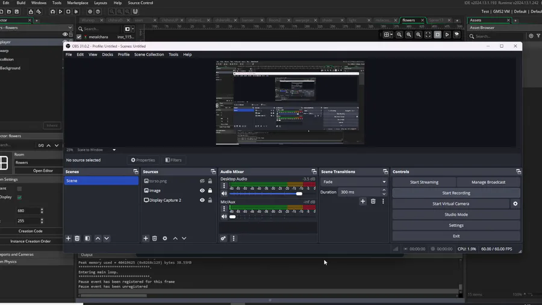Click Start Streaming
542x305 pixels.
pos(424,182)
